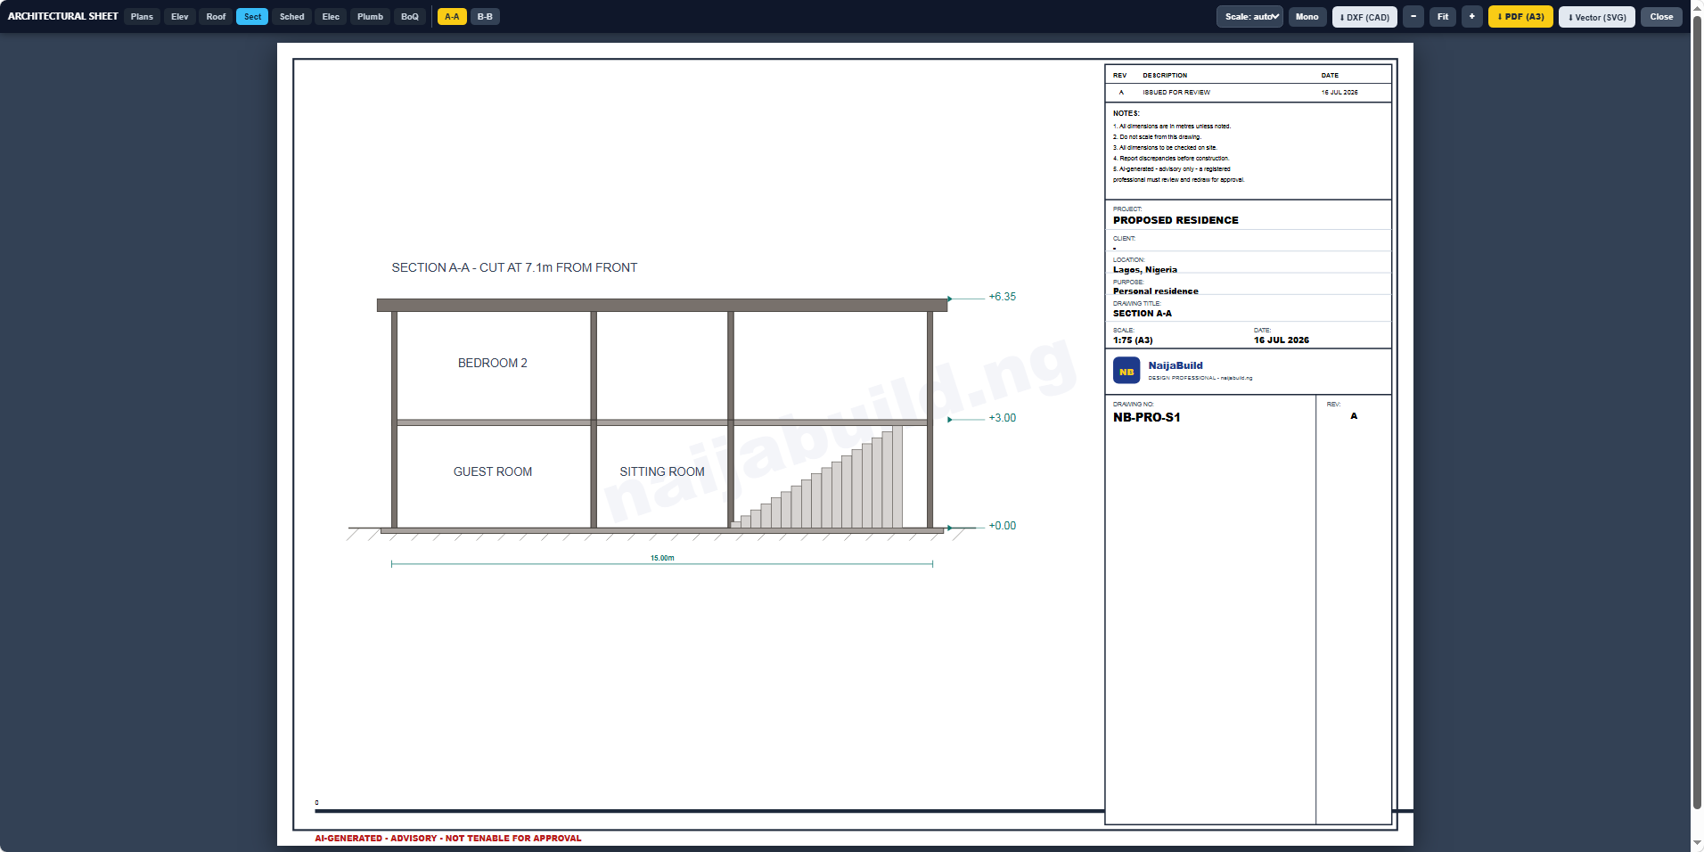
Task: Click the ARCHITECTURAL SHEET header title
Action: [62, 16]
